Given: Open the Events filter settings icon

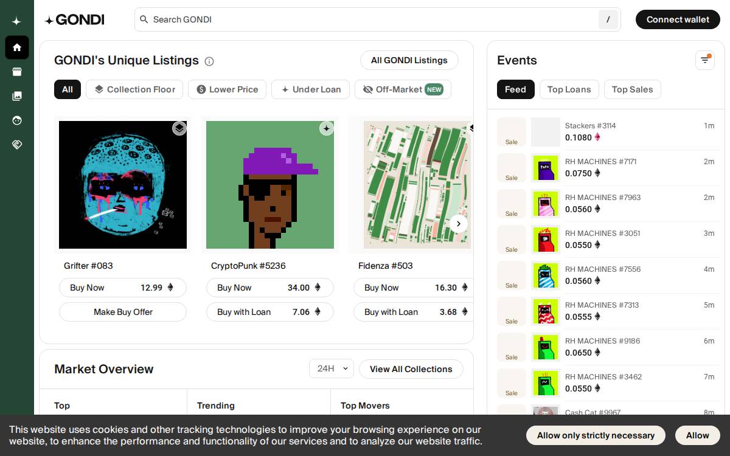Looking at the screenshot, I should [x=705, y=60].
